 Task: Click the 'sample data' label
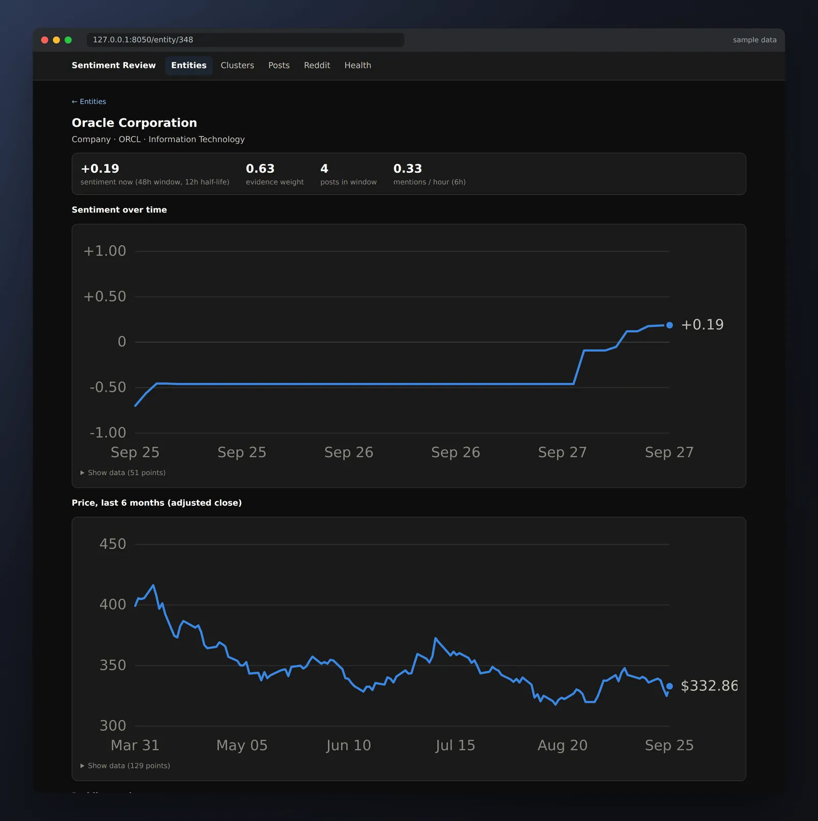755,40
